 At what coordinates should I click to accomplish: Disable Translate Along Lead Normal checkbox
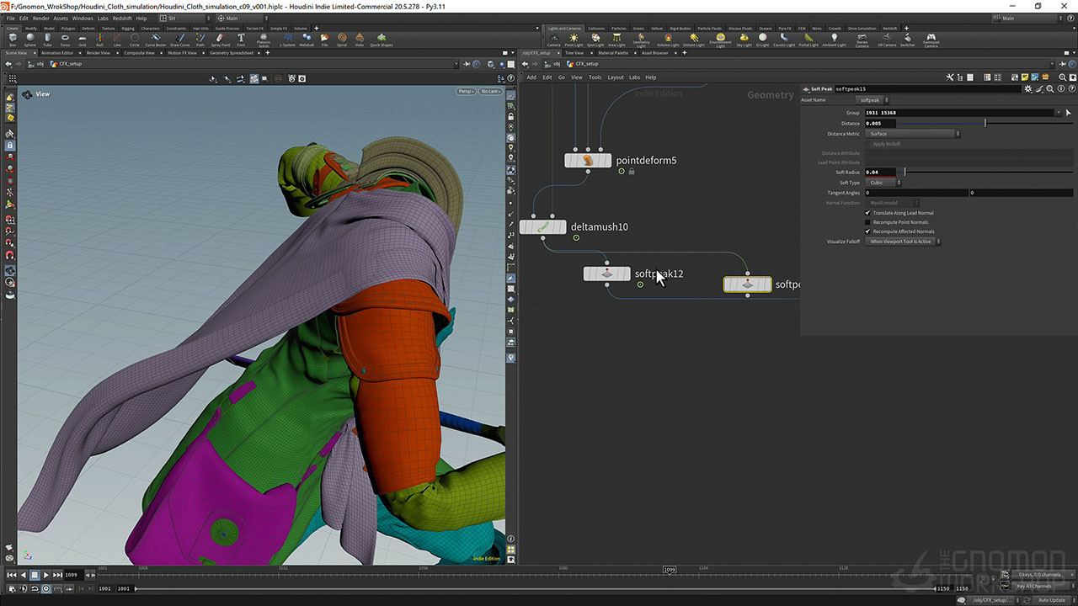click(x=868, y=213)
